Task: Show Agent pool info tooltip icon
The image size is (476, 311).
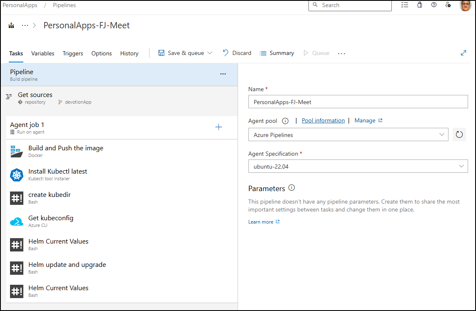Action: pos(285,121)
